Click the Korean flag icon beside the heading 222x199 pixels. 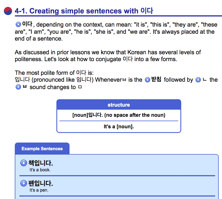pyautogui.click(x=8, y=11)
